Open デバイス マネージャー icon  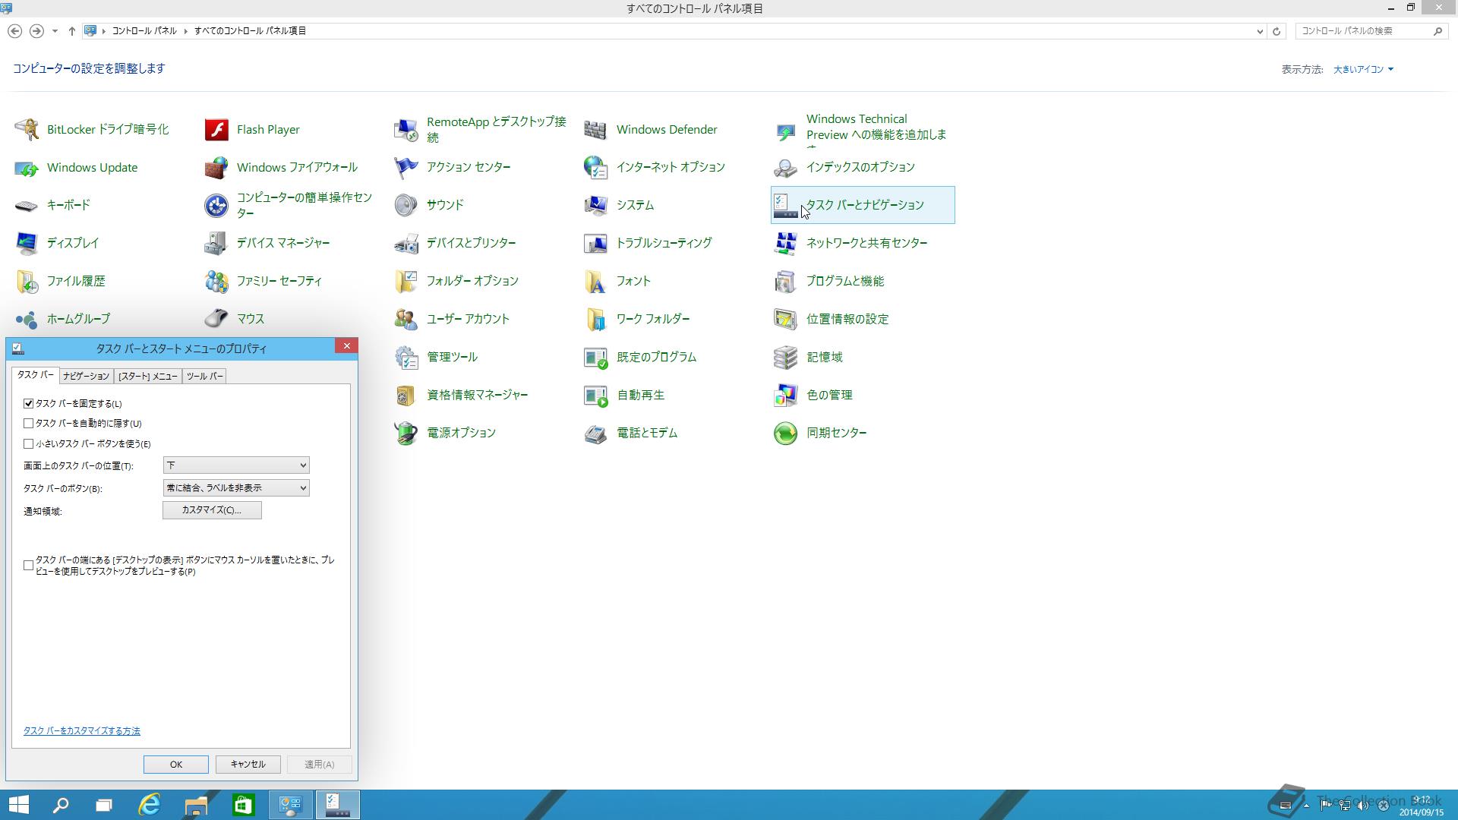pyautogui.click(x=216, y=244)
